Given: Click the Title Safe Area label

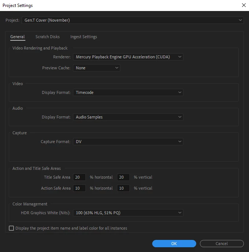Looking at the screenshot, I should tap(57, 177).
